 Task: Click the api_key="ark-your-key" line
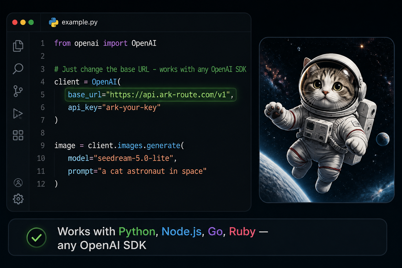114,108
